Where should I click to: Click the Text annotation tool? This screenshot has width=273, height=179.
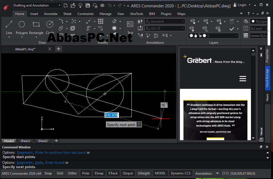[130, 27]
